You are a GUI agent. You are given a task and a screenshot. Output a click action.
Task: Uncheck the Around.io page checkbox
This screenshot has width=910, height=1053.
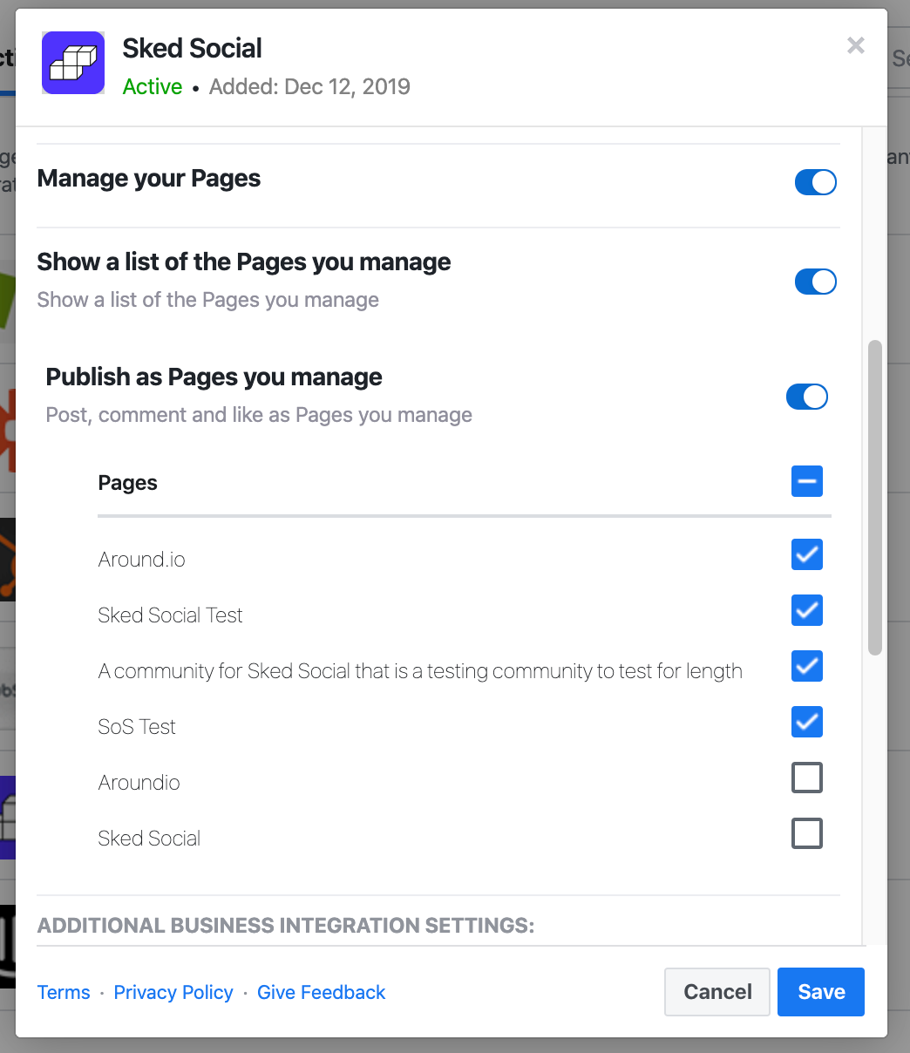[807, 554]
